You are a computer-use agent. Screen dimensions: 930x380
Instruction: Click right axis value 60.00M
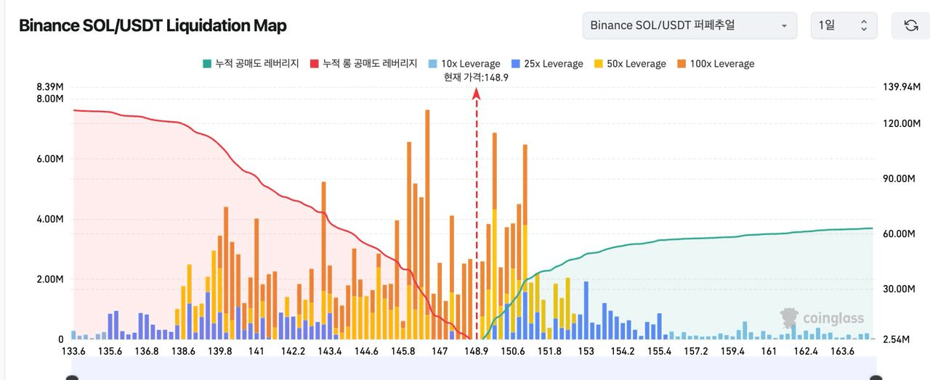[899, 234]
